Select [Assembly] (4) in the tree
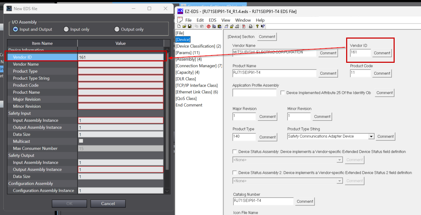421x215 pixels. (x=188, y=59)
